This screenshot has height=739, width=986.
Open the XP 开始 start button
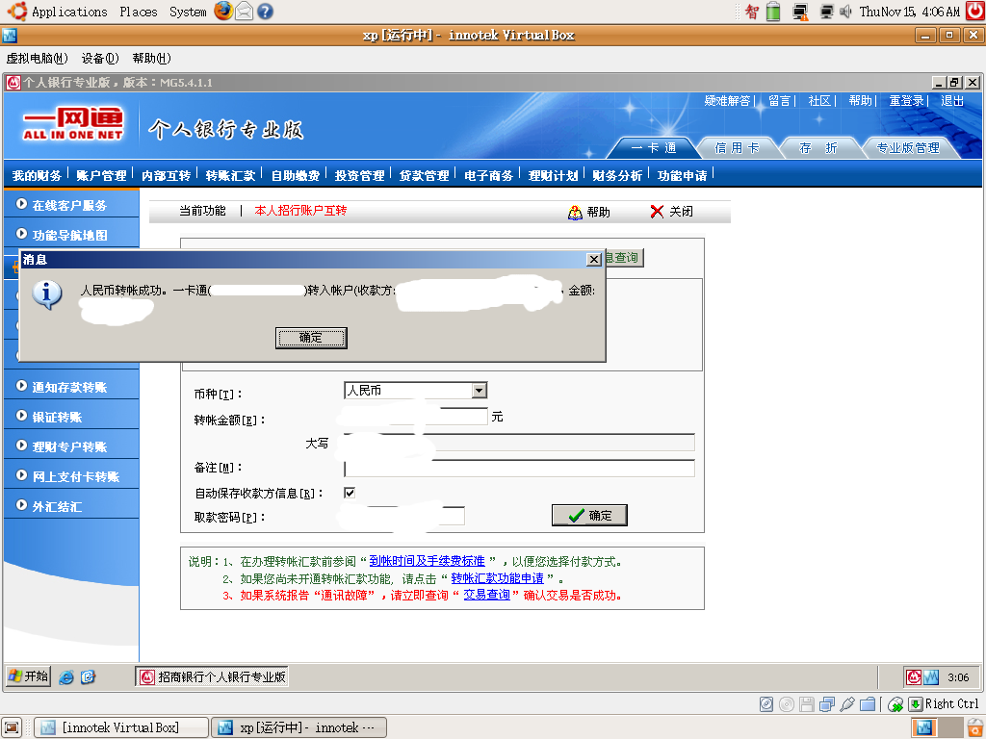[28, 676]
